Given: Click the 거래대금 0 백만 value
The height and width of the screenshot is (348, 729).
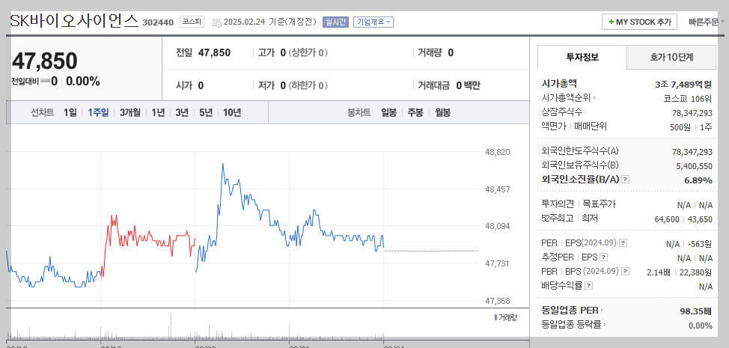Looking at the screenshot, I should tap(468, 85).
